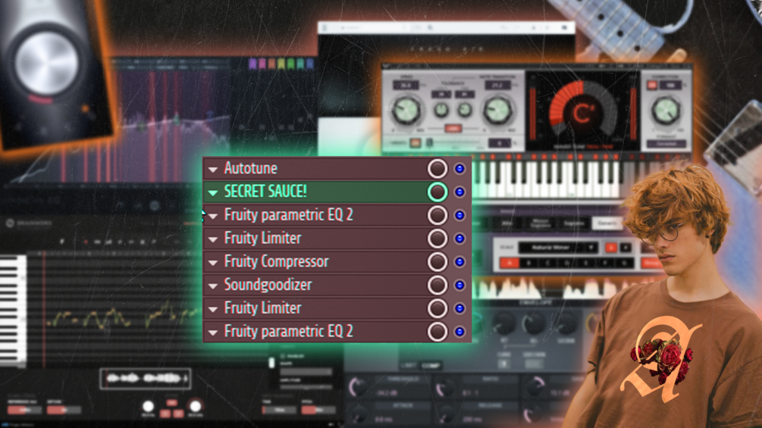Click the Soundgoodizer mix knob
Image resolution: width=762 pixels, height=428 pixels.
tap(437, 285)
